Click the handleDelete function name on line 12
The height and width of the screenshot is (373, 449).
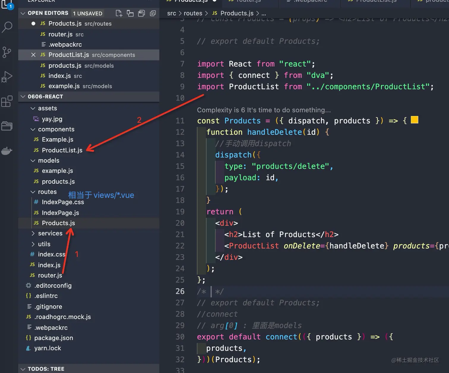pos(274,132)
